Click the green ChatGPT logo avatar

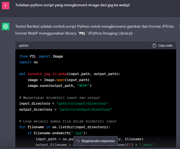click(5, 26)
